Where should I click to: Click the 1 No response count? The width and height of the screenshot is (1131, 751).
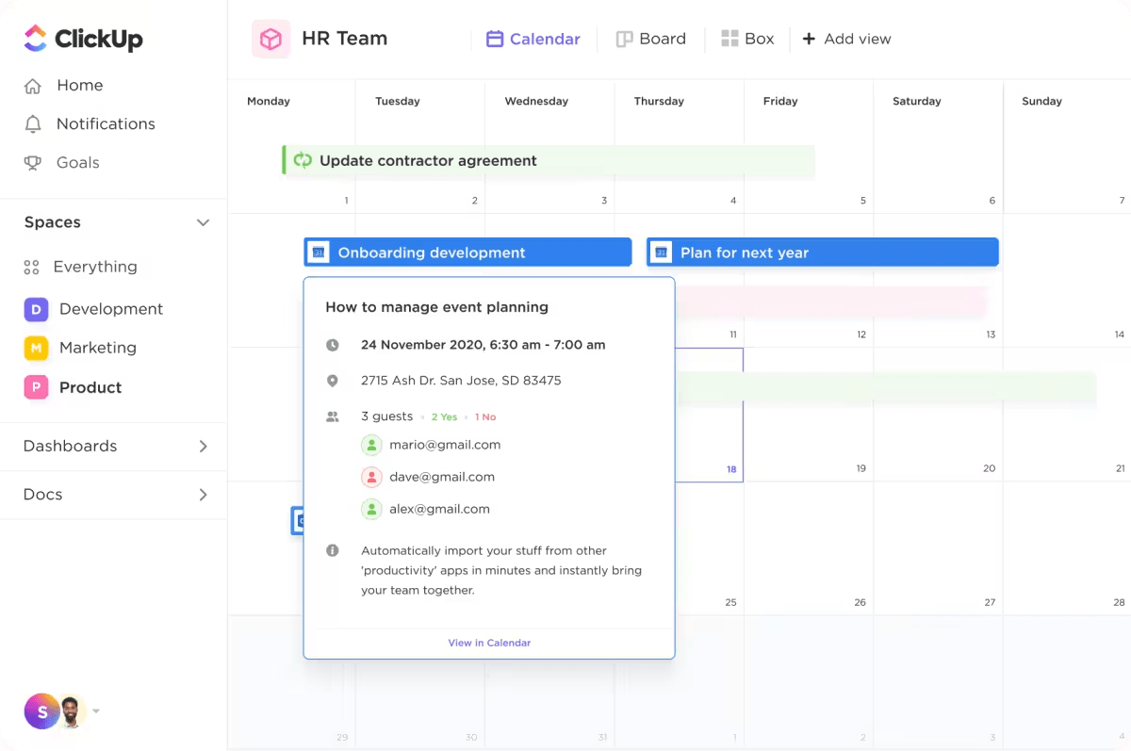(485, 416)
